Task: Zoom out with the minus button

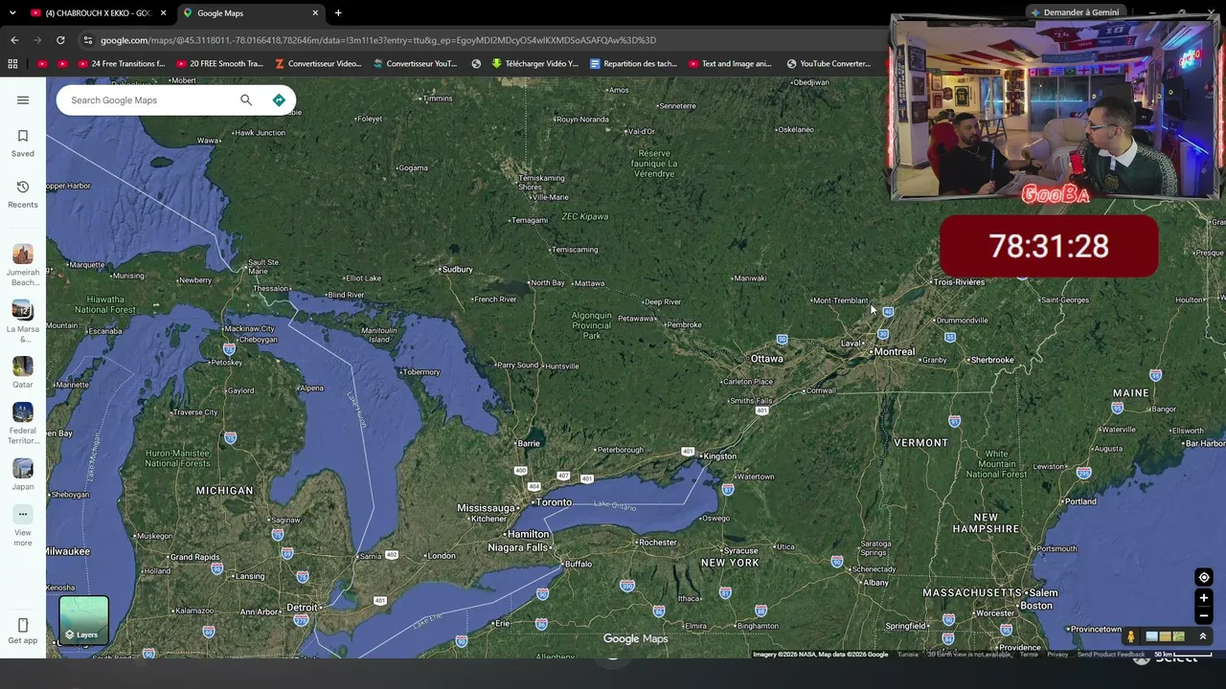Action: pyautogui.click(x=1204, y=615)
